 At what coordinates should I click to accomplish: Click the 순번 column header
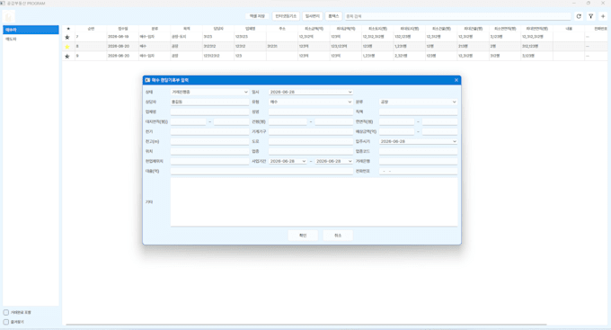(91, 29)
